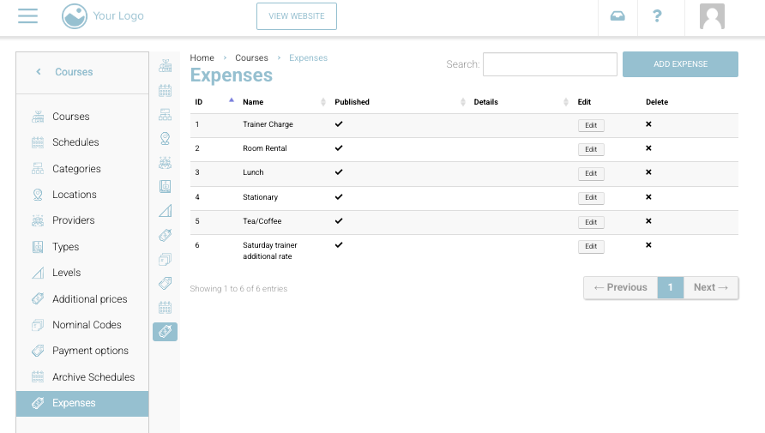The image size is (765, 433).
Task: Toggle published checkmark for Tea/Coffee
Action: [339, 221]
